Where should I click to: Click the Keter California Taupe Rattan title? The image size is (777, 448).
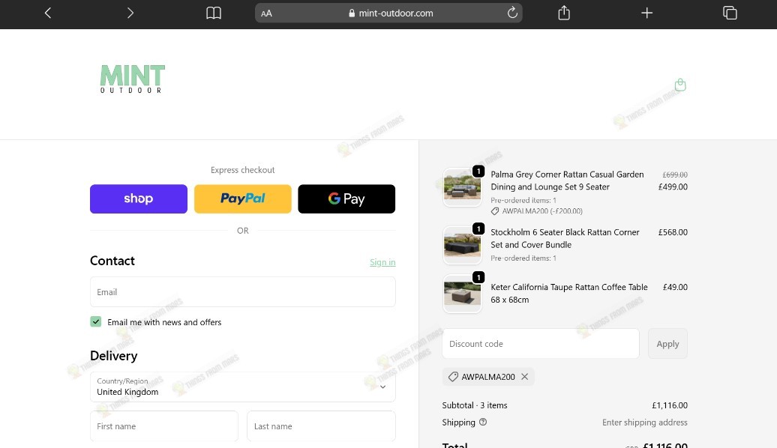(568, 294)
